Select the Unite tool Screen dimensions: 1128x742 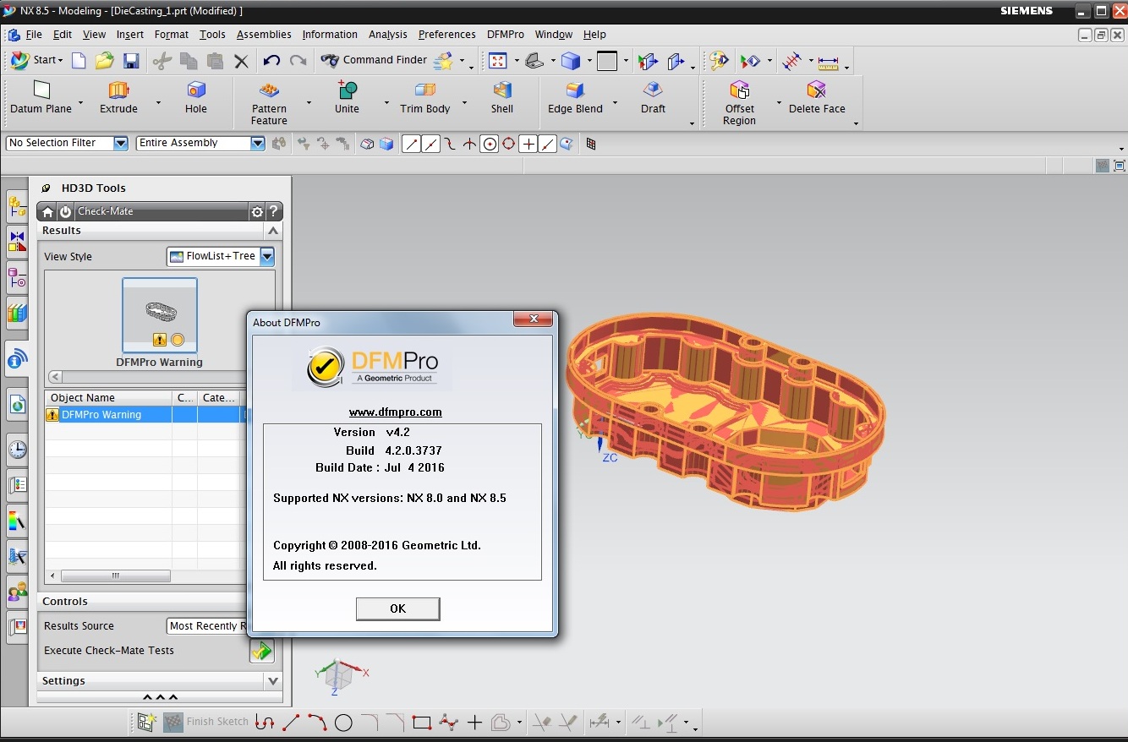[x=347, y=98]
